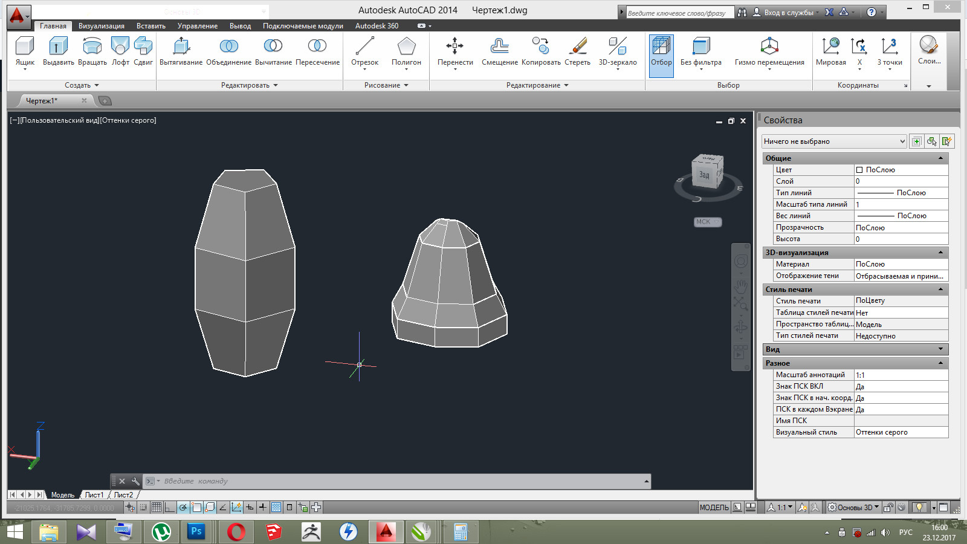Click the keyword search field
Viewport: 967px width, 544px height.
coord(679,13)
